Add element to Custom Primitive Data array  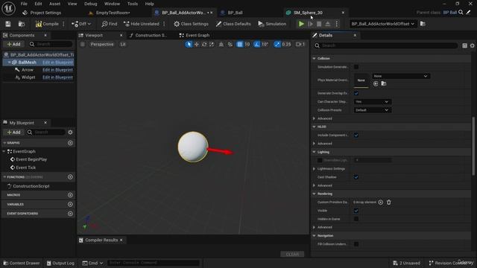(x=381, y=202)
